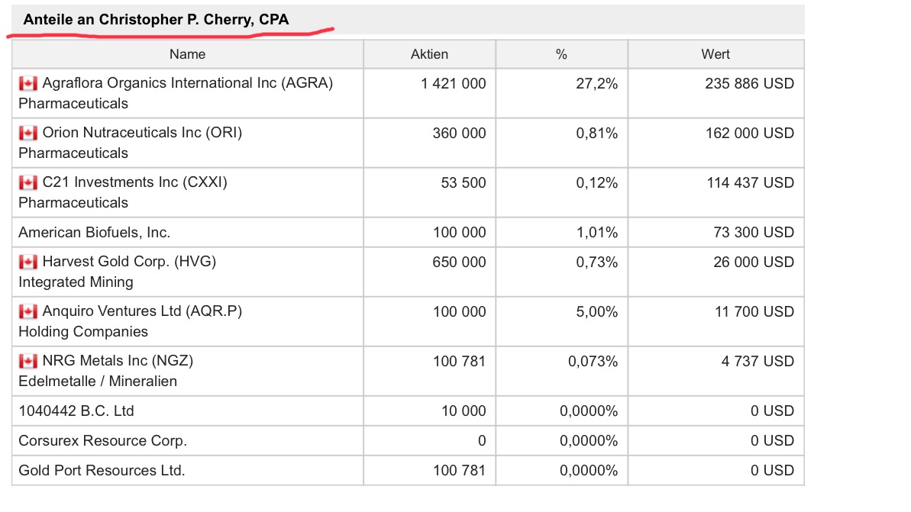Viewport: 911px width, 512px height.
Task: Open C21 Investments Inc (CXXI) link
Action: (x=134, y=182)
